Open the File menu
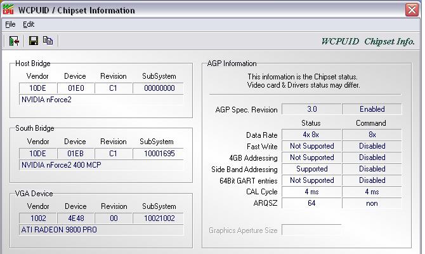 10,24
